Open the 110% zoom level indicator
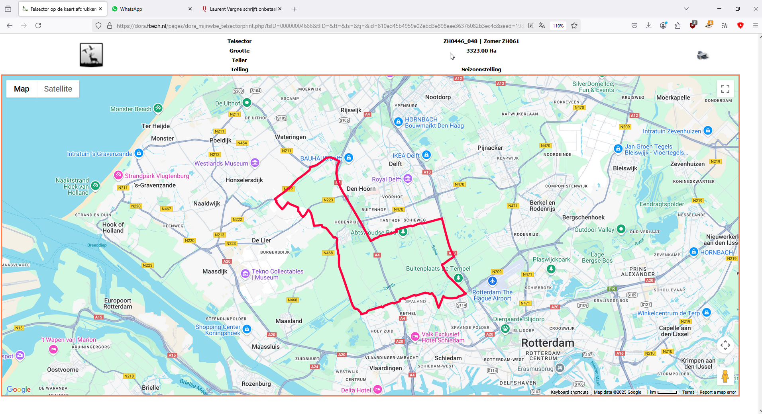 pos(558,25)
